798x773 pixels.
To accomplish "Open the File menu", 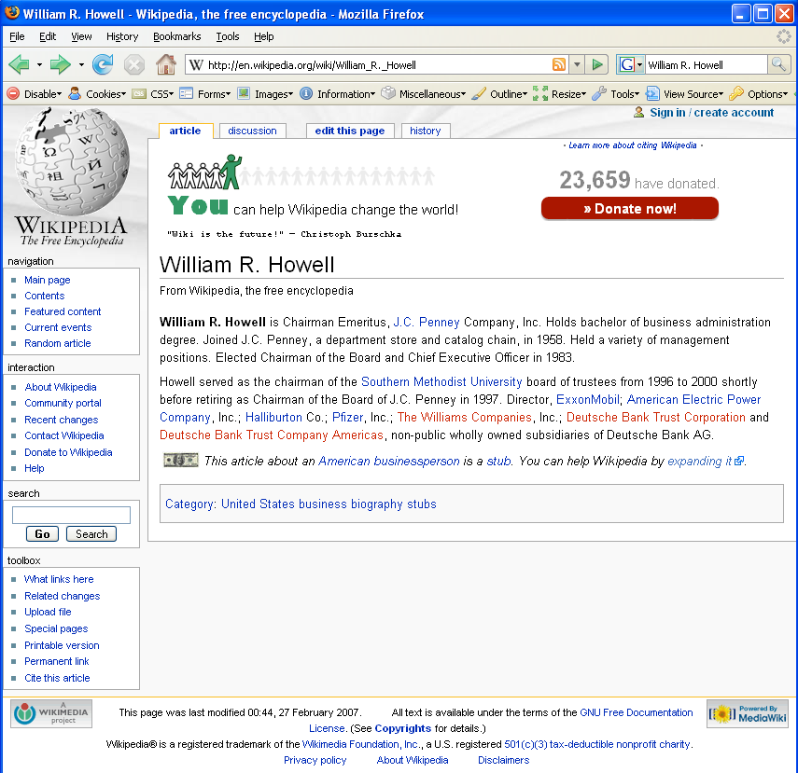I will [17, 36].
